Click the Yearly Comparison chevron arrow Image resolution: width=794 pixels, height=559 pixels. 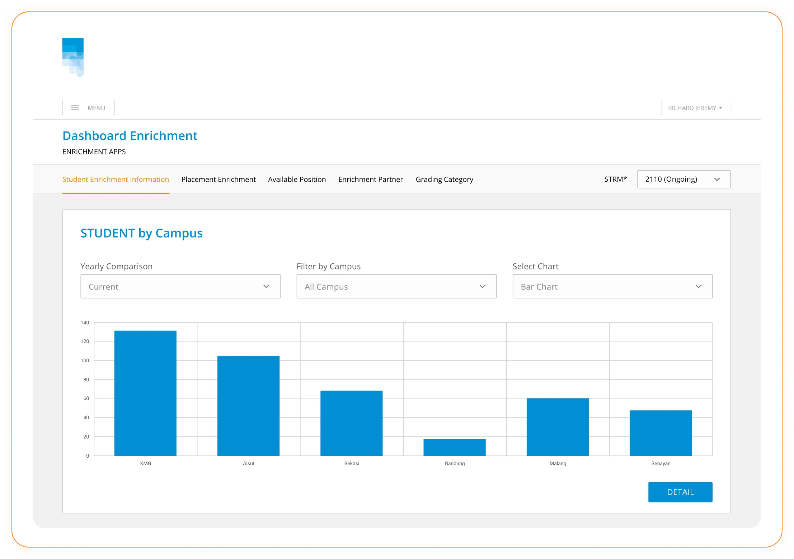266,286
